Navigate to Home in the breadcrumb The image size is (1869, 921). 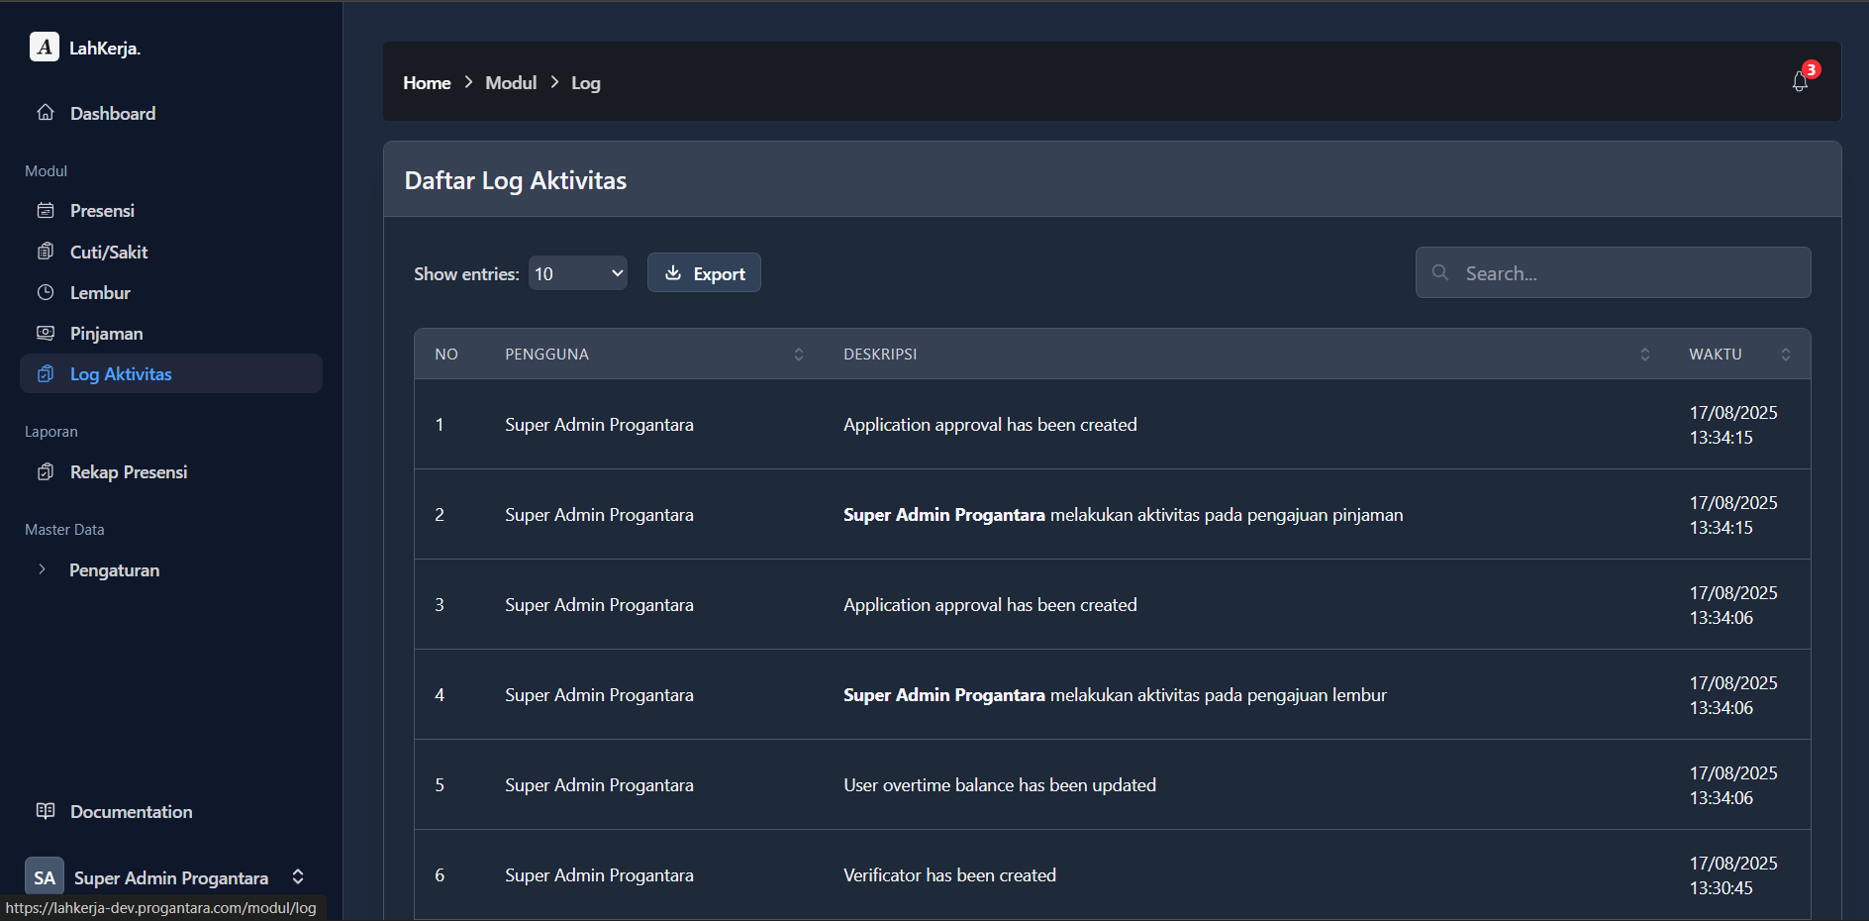pyautogui.click(x=427, y=82)
